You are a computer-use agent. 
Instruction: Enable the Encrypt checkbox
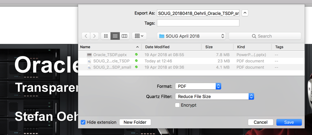[x=177, y=105]
